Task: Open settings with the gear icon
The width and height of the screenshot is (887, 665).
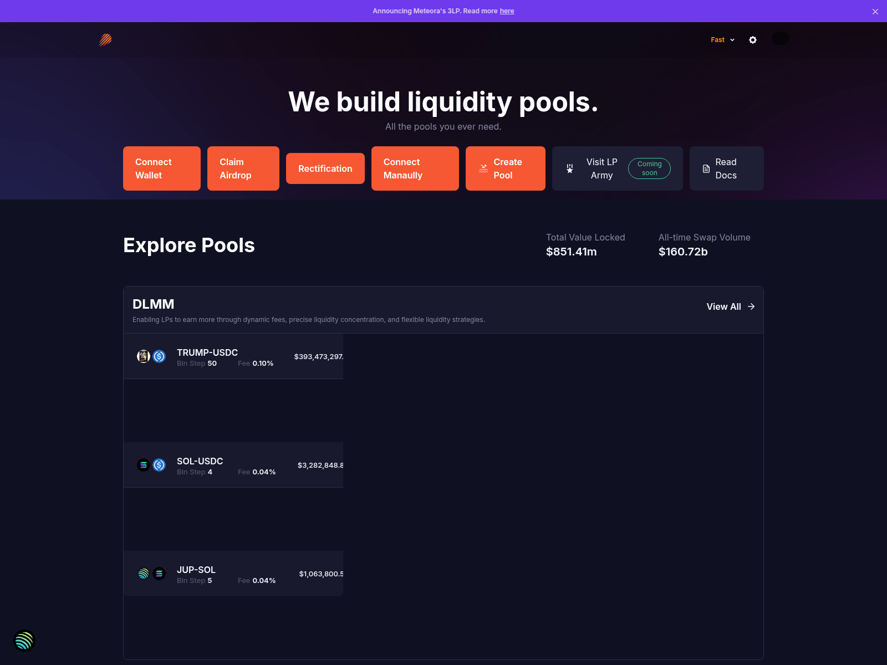Action: (753, 40)
